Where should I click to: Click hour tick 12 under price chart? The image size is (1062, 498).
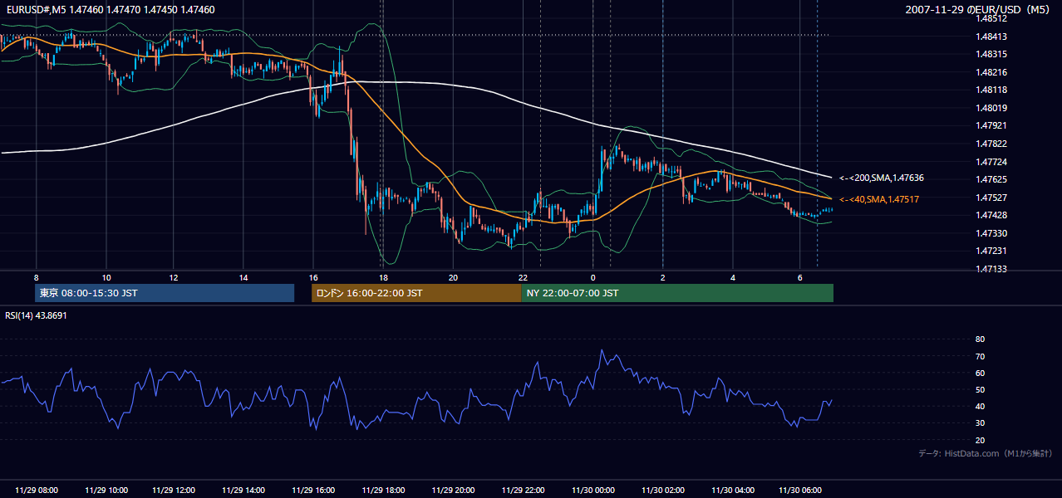(175, 276)
